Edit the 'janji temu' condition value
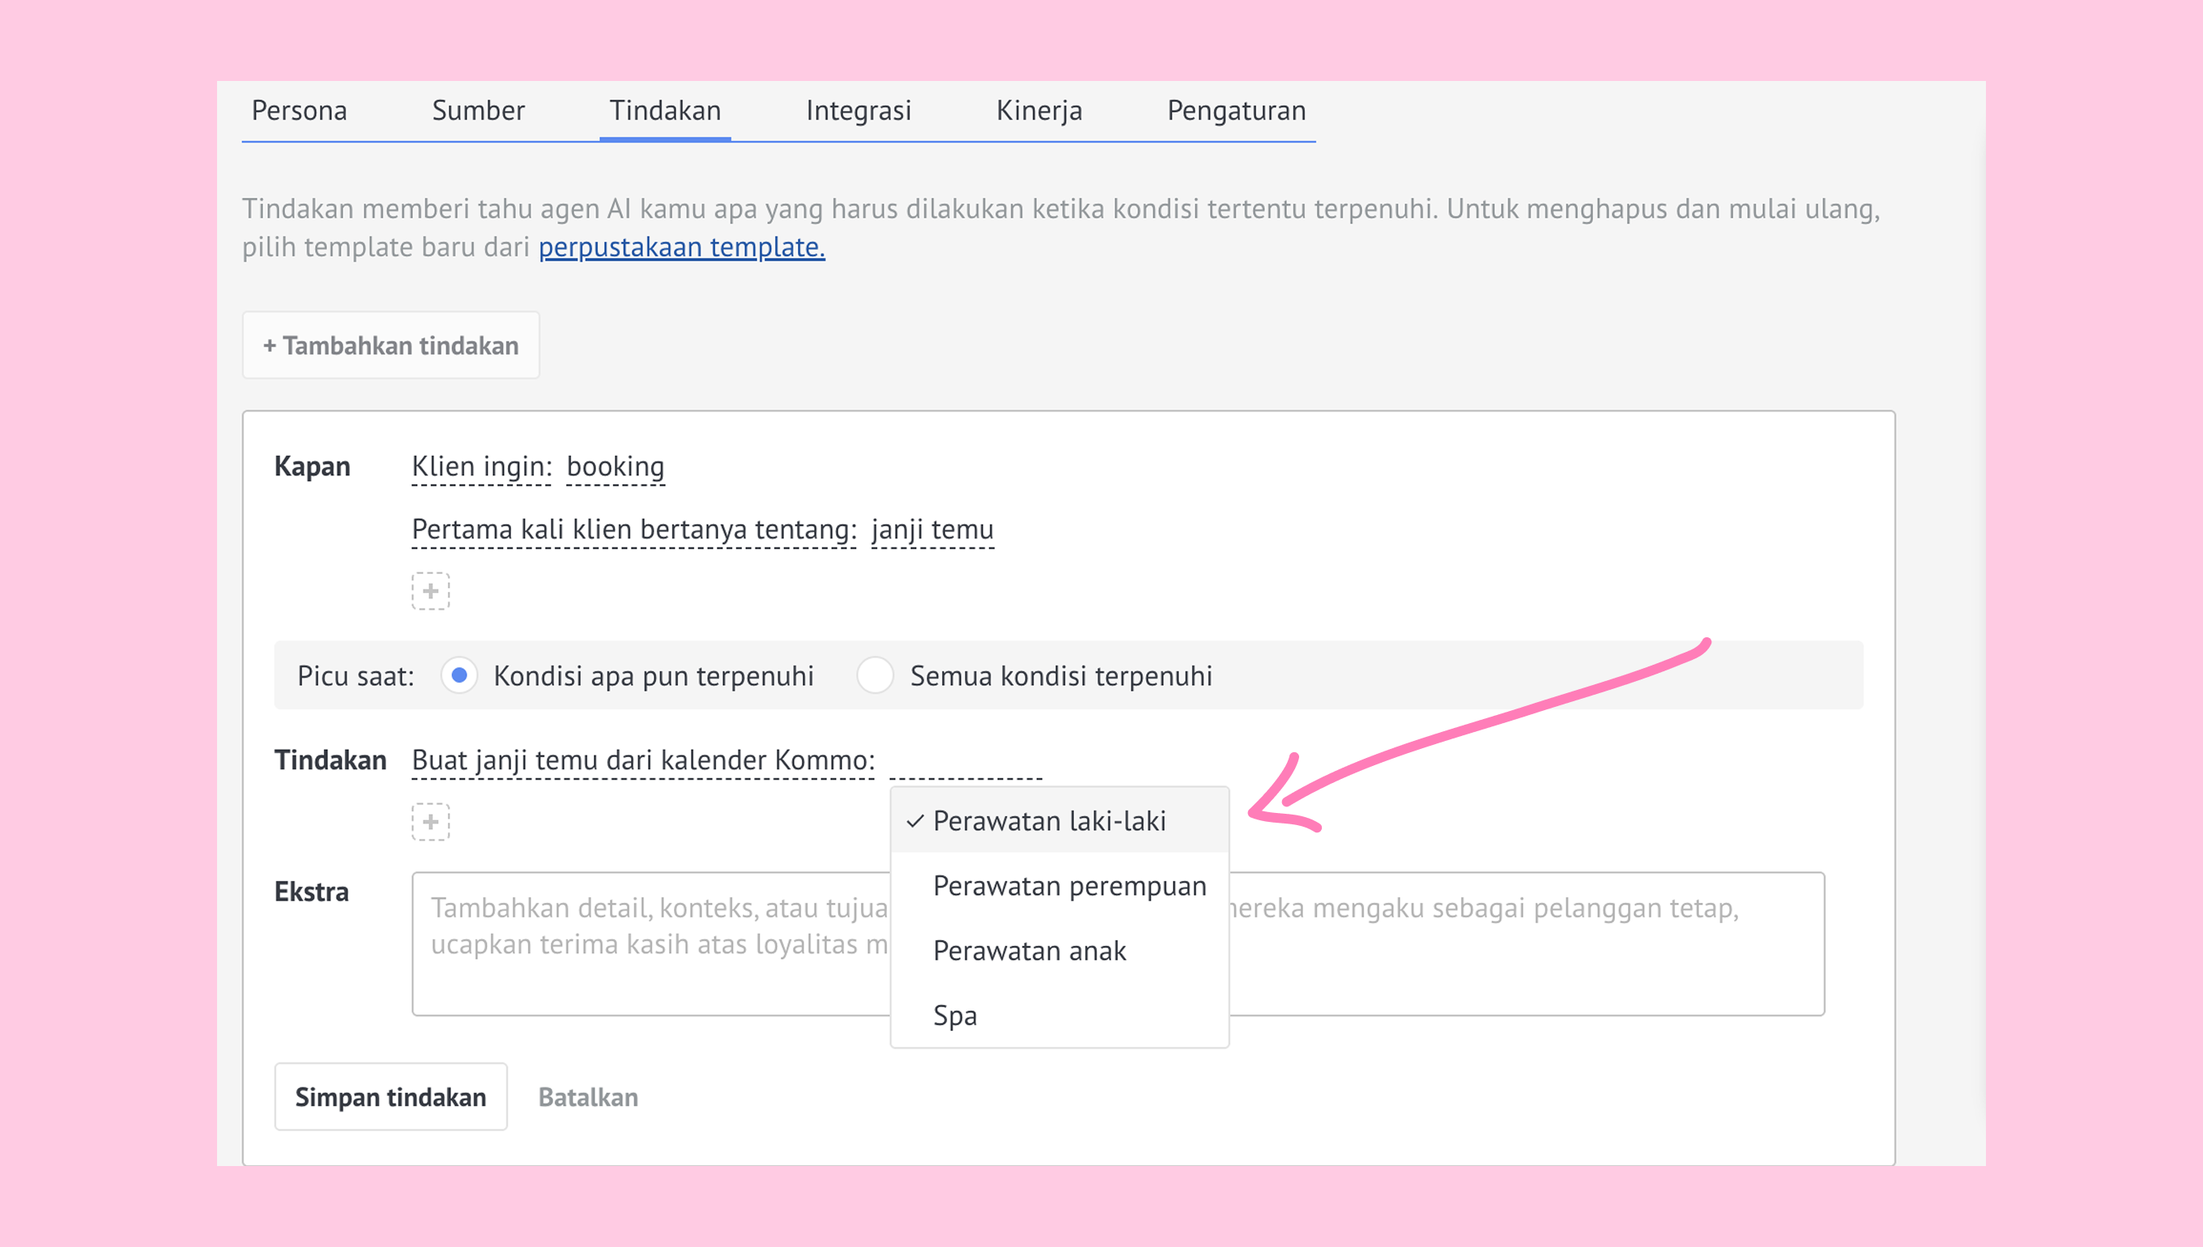This screenshot has width=2203, height=1247. coord(932,530)
